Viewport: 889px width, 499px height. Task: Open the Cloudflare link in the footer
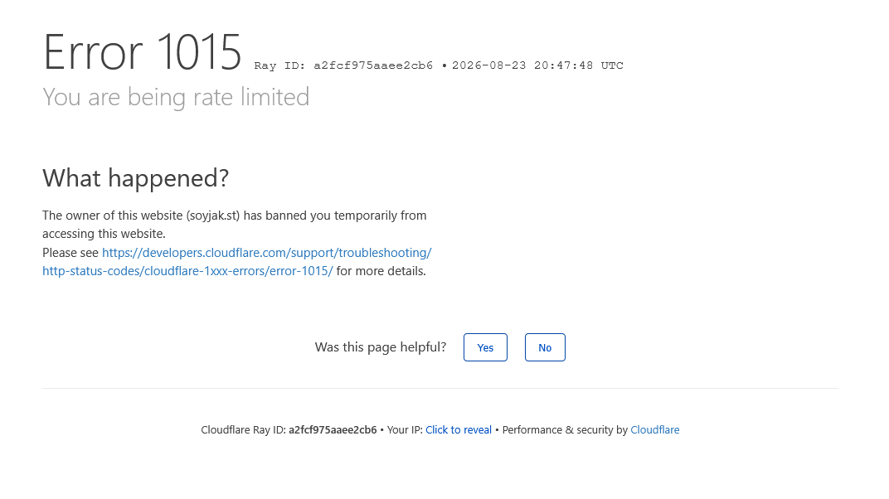655,430
